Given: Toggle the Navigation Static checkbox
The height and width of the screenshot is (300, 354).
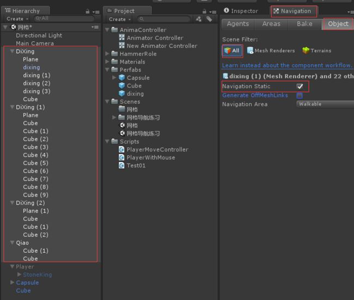Looking at the screenshot, I should (x=300, y=86).
